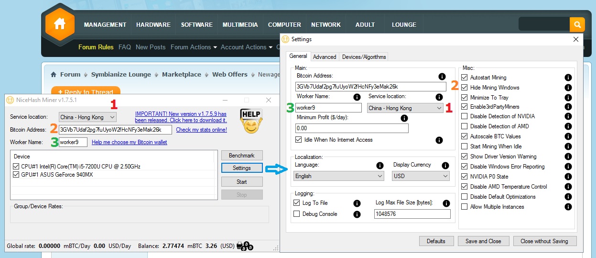Click info icon for Idle When No Internet Access
596x258 pixels.
pos(439,140)
